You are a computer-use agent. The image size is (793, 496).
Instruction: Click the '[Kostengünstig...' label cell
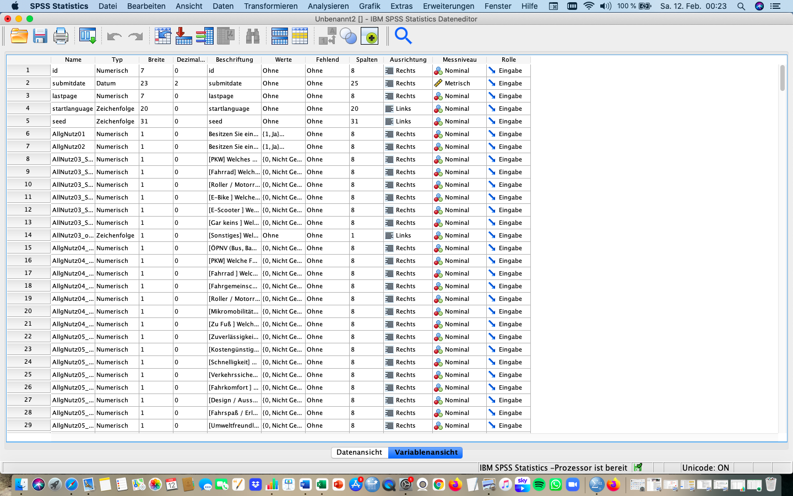point(234,349)
